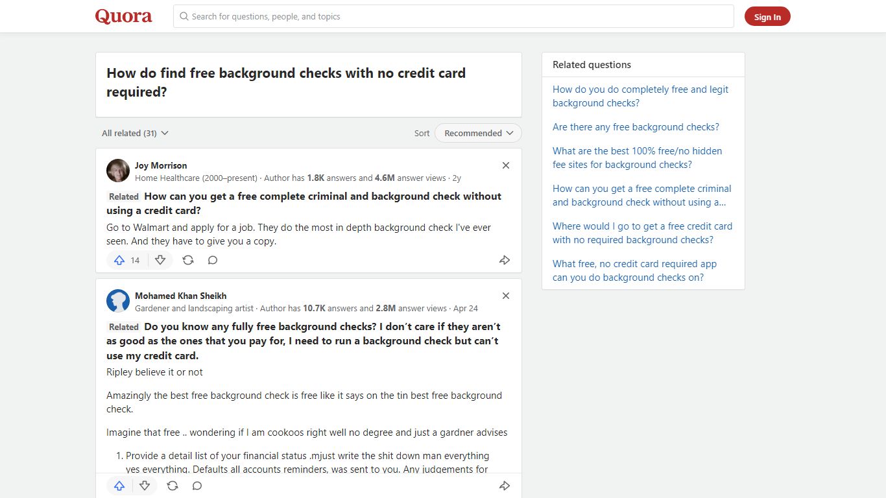The image size is (886, 498).
Task: Dismiss Mohamed Khan Sheikh's answer with X
Action: coord(506,296)
